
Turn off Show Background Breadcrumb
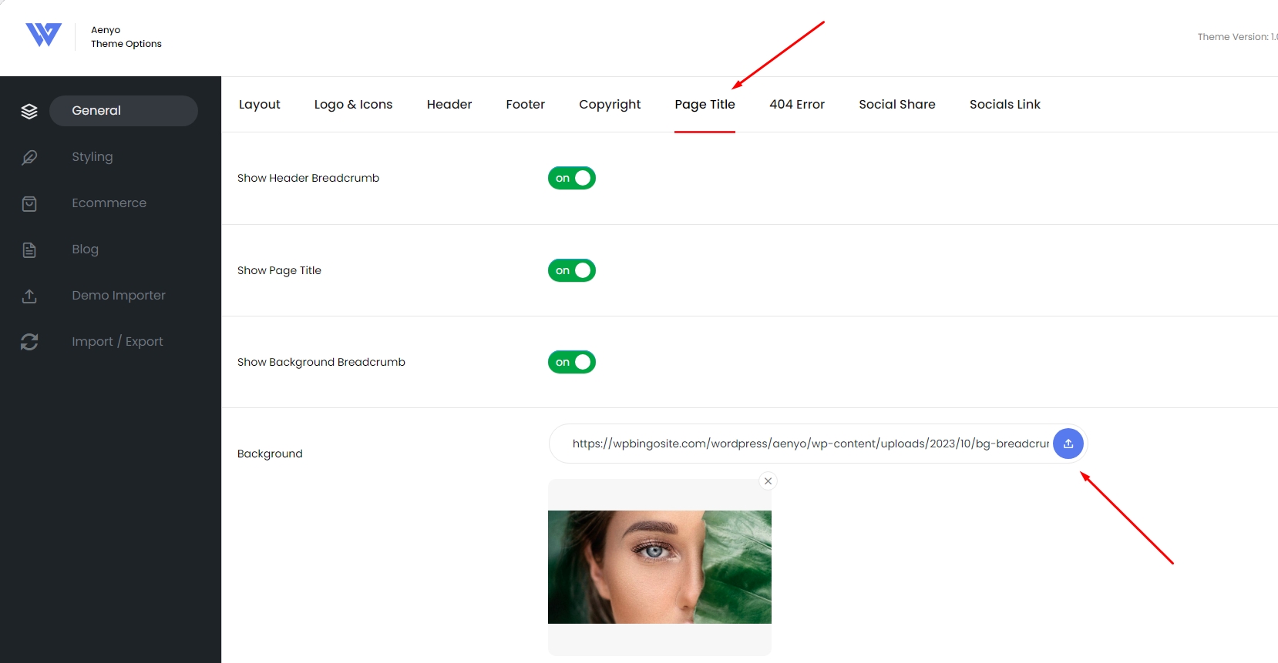coord(572,362)
